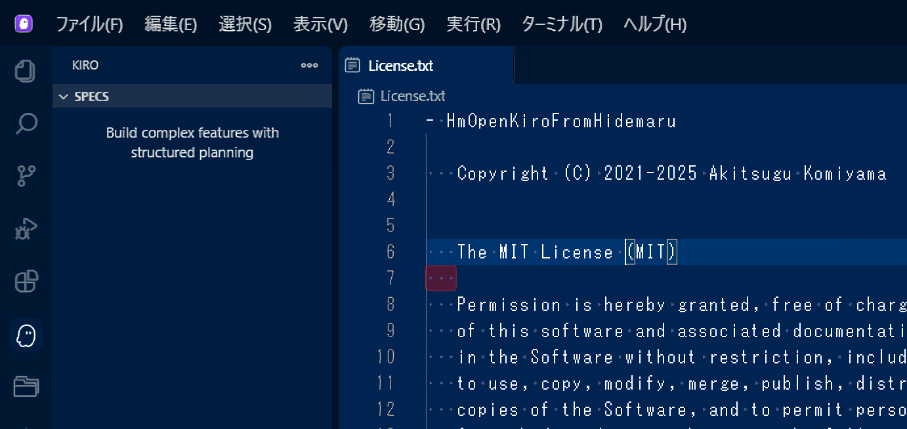
Task: Open the ヘルプ(H) menu
Action: pos(654,25)
